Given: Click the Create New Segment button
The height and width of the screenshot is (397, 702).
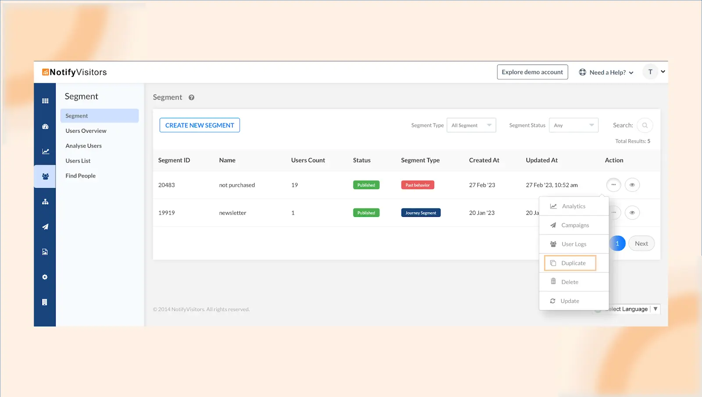Looking at the screenshot, I should point(200,125).
